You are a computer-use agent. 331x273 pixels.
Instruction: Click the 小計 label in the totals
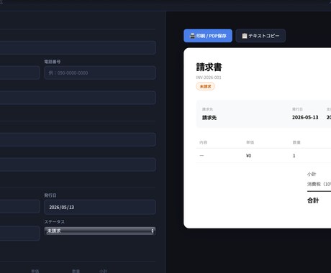(x=312, y=174)
